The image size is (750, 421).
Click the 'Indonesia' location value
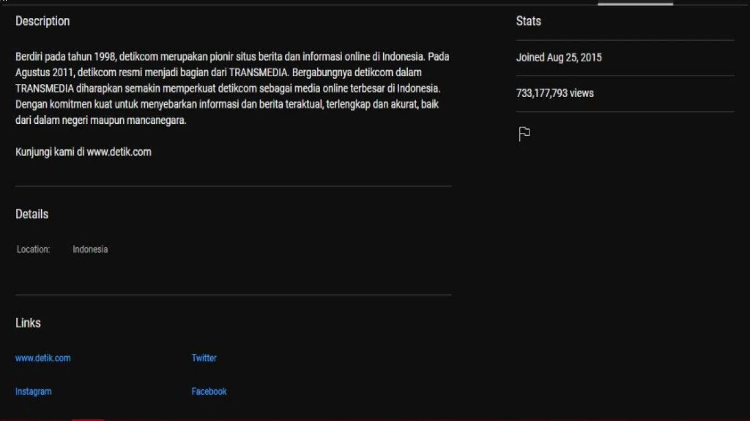(x=90, y=249)
